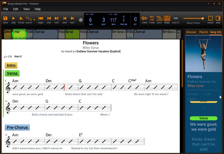Open the wave view

click(x=144, y=19)
